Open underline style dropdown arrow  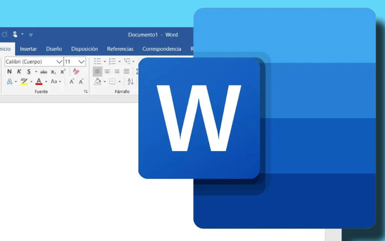[x=36, y=71]
